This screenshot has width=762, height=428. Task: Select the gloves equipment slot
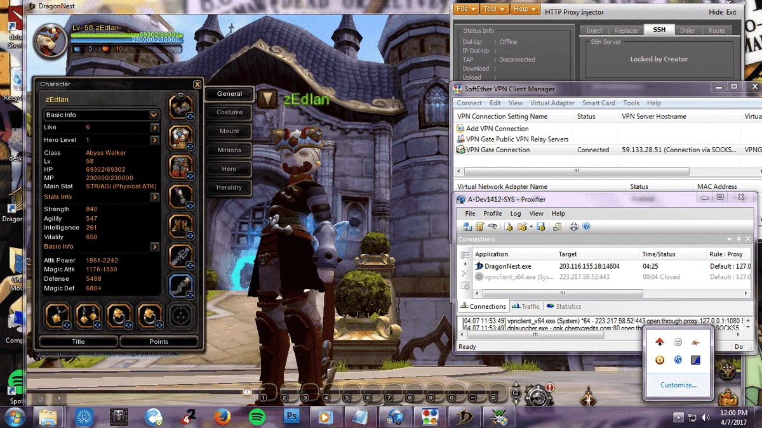(x=180, y=197)
